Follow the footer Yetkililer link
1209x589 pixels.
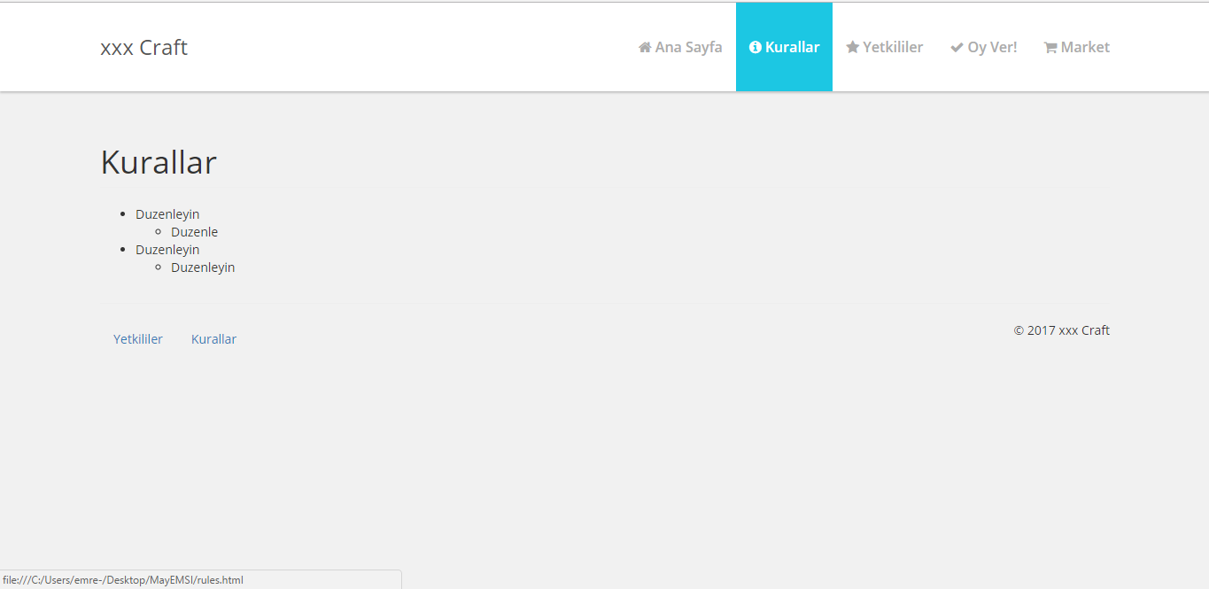(138, 339)
